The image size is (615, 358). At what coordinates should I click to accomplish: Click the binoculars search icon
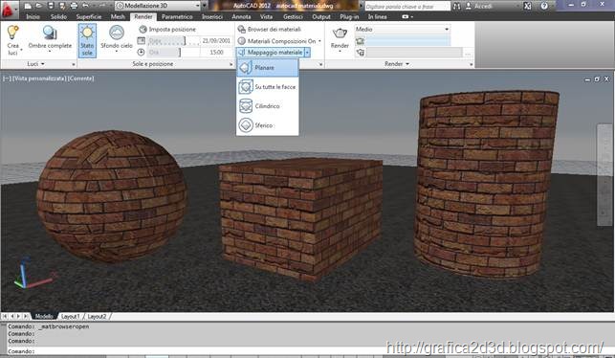[456, 7]
